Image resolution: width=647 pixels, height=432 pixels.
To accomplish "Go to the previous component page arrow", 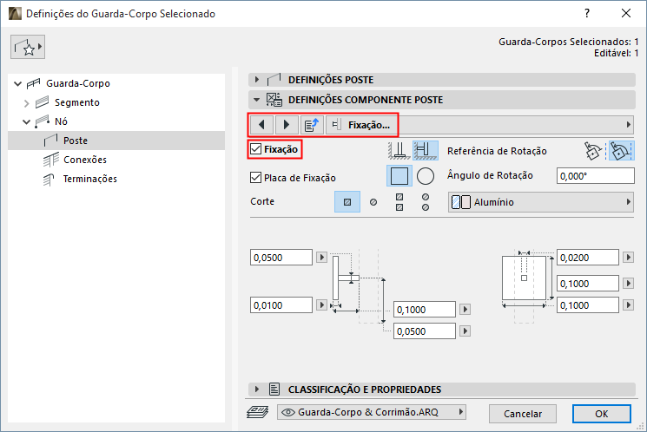I will click(x=261, y=125).
